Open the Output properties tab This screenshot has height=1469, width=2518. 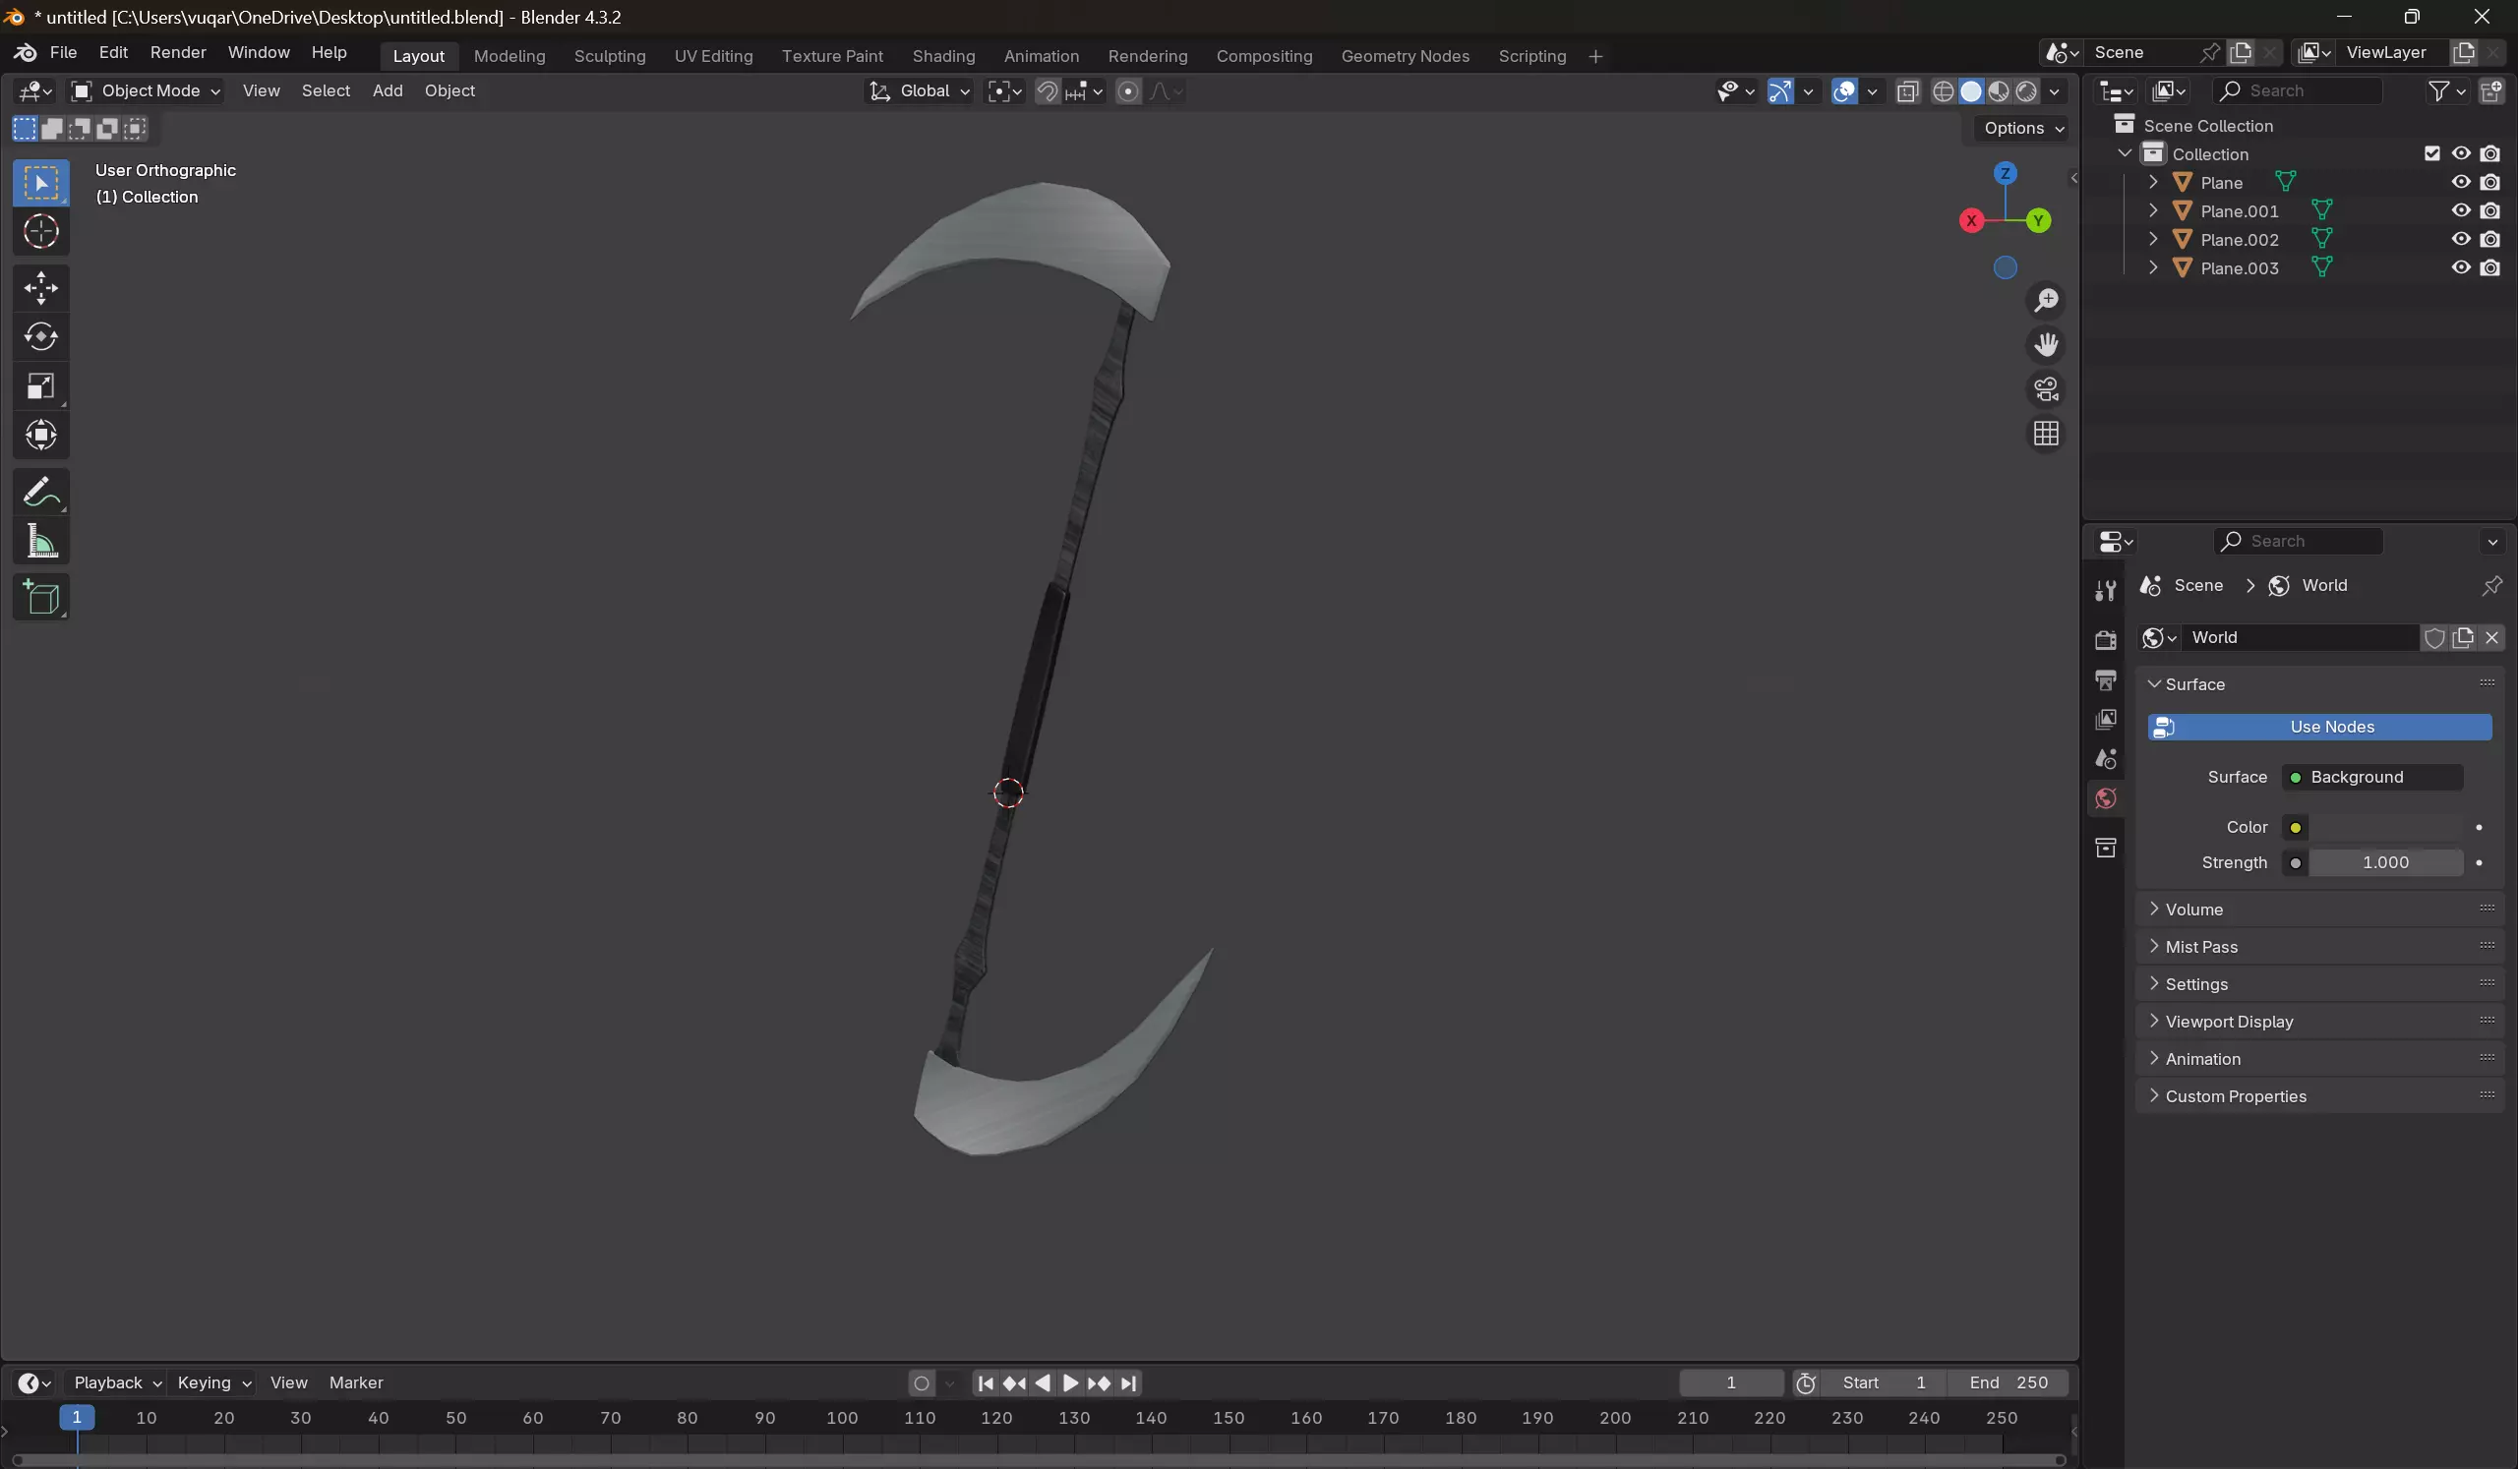[2105, 680]
